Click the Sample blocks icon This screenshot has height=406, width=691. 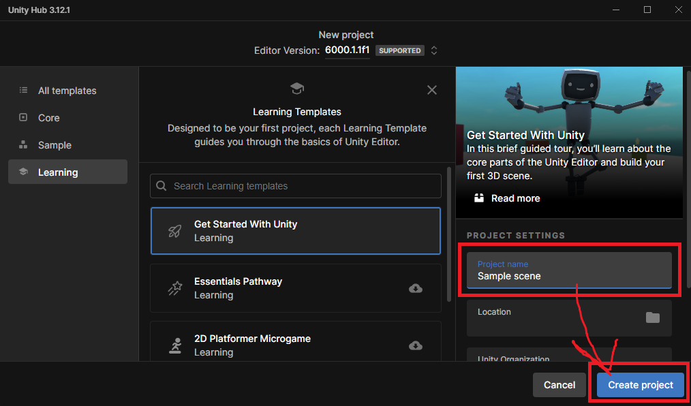pyautogui.click(x=23, y=145)
